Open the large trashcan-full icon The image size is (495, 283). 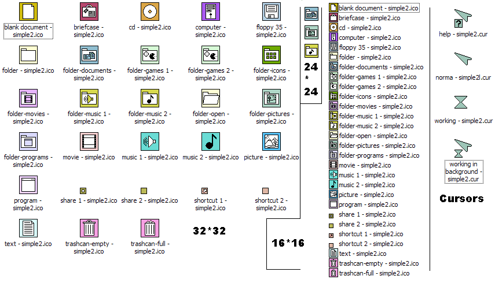150,228
